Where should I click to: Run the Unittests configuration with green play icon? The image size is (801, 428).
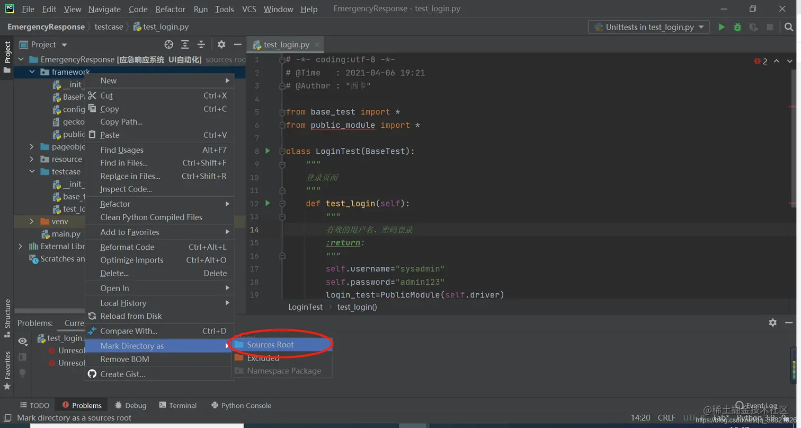(721, 27)
